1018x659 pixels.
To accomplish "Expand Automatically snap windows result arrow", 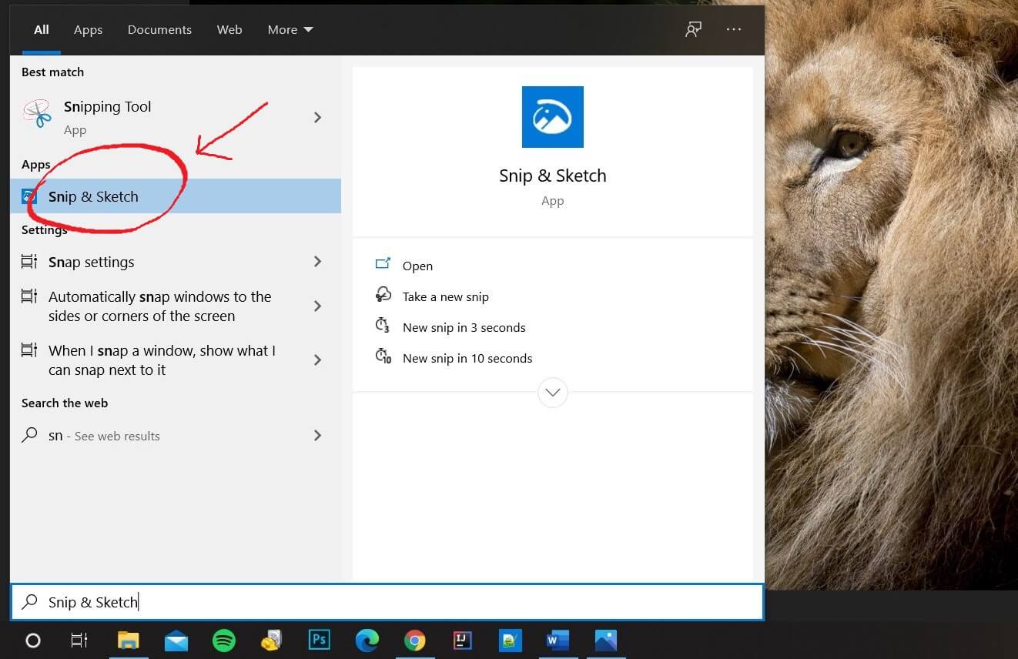I will click(x=317, y=306).
